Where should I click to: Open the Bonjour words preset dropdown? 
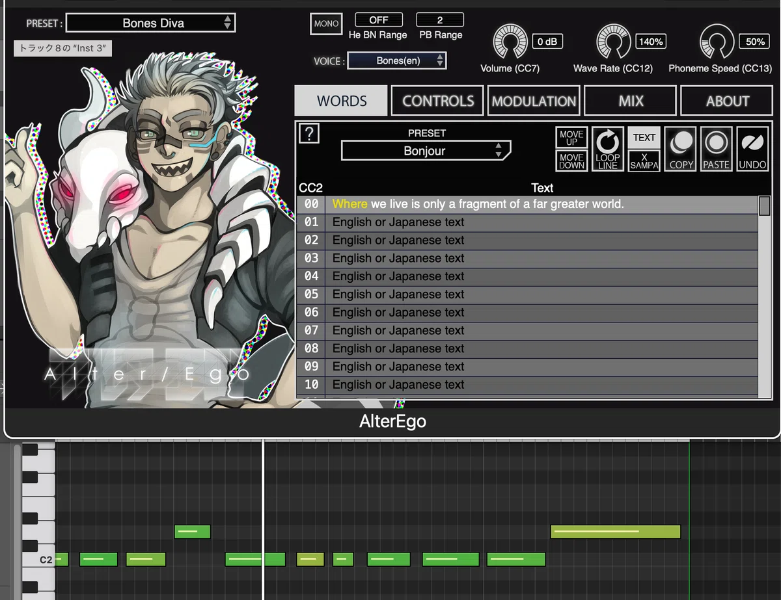click(426, 151)
